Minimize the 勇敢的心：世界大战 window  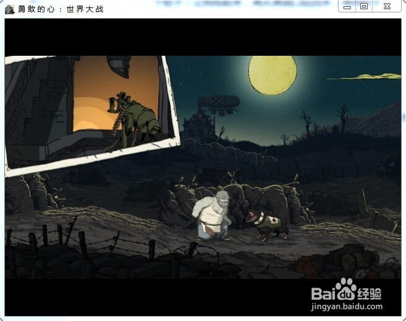tap(347, 6)
